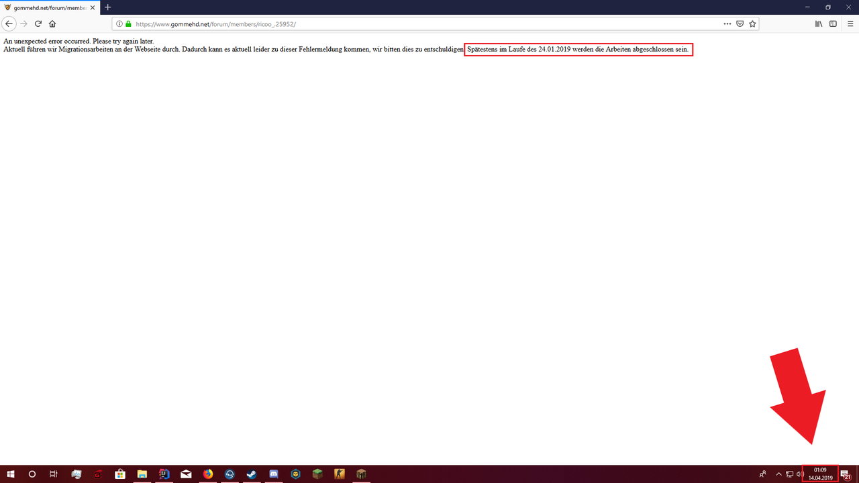Show hidden system tray icons

(778, 474)
